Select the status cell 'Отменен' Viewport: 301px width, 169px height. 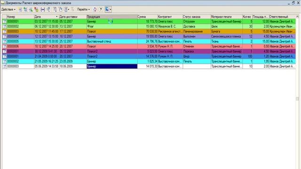(x=197, y=46)
